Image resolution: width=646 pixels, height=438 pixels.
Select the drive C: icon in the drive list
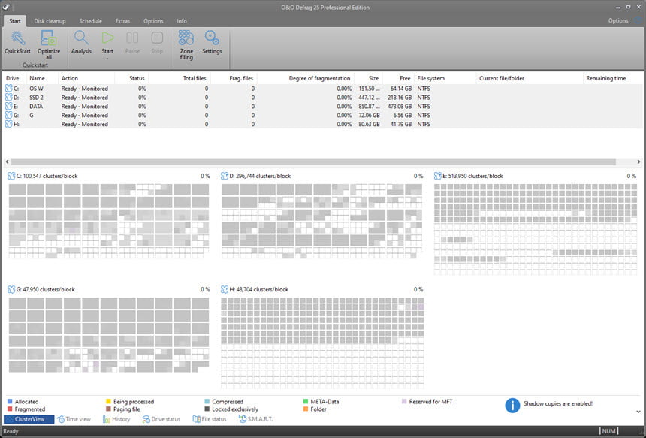click(x=9, y=88)
